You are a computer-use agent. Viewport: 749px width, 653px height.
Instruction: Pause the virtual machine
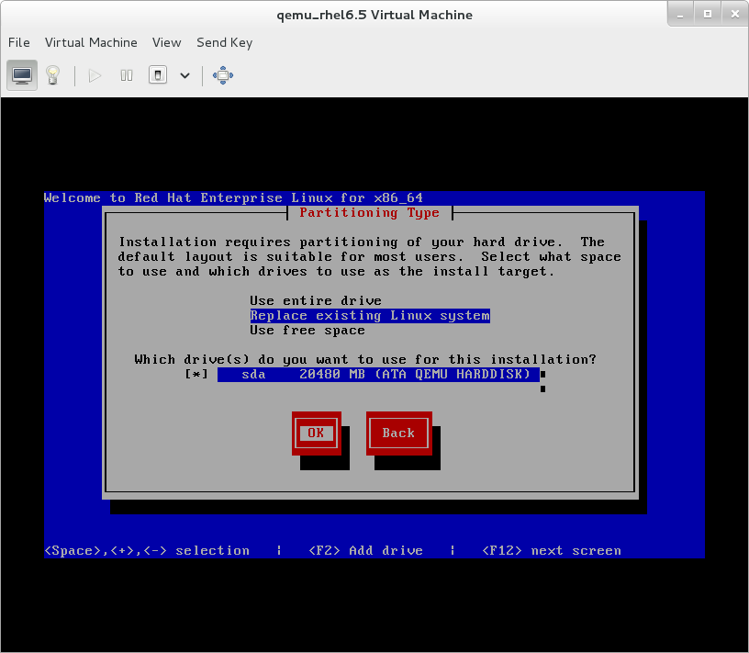coord(127,75)
